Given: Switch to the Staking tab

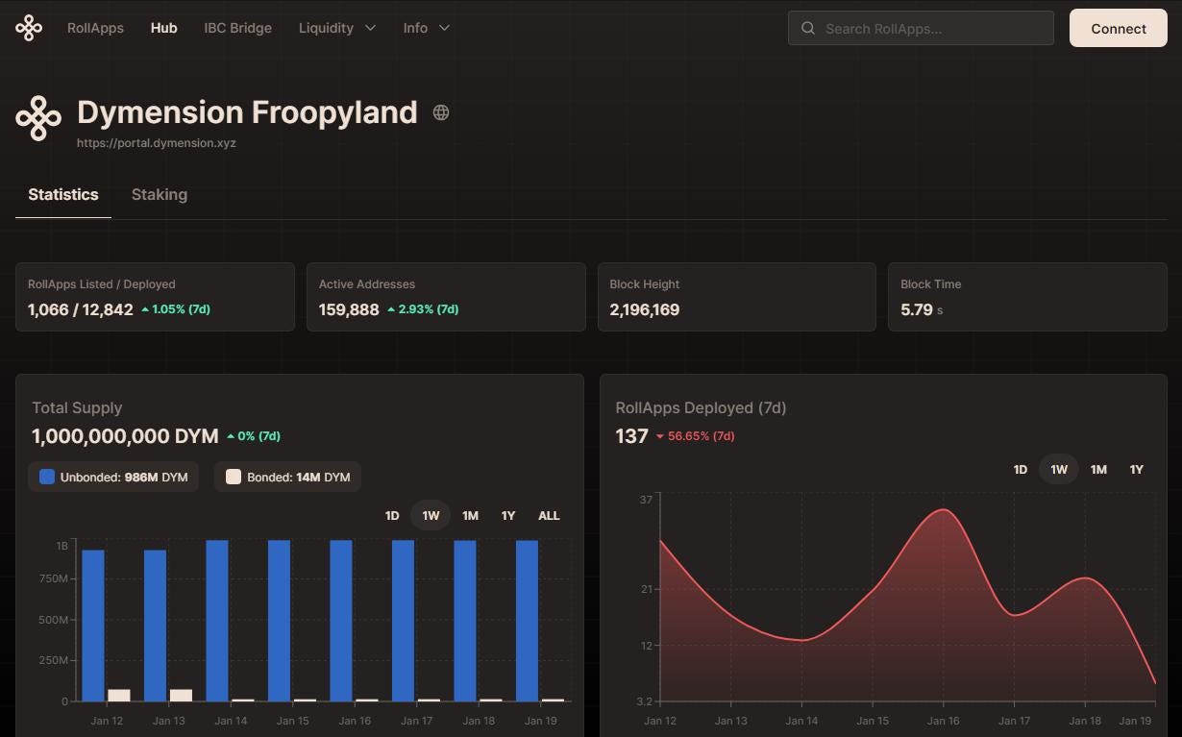Looking at the screenshot, I should click(160, 194).
